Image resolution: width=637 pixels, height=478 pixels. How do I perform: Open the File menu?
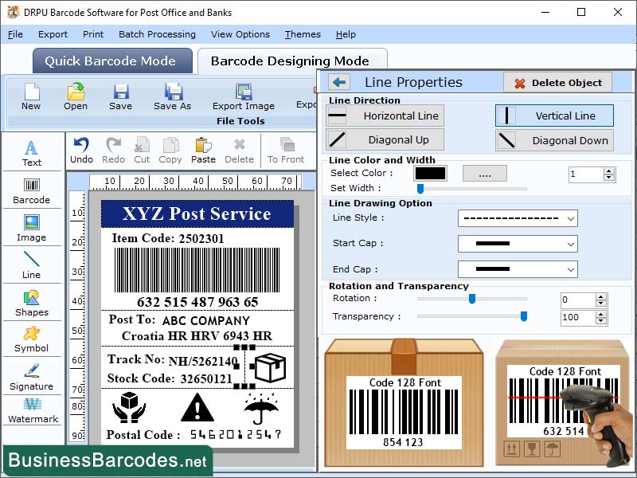(15, 34)
